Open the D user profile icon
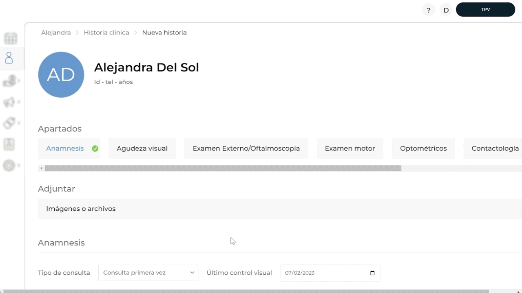Screen dimensions: 522x293 coord(446,10)
